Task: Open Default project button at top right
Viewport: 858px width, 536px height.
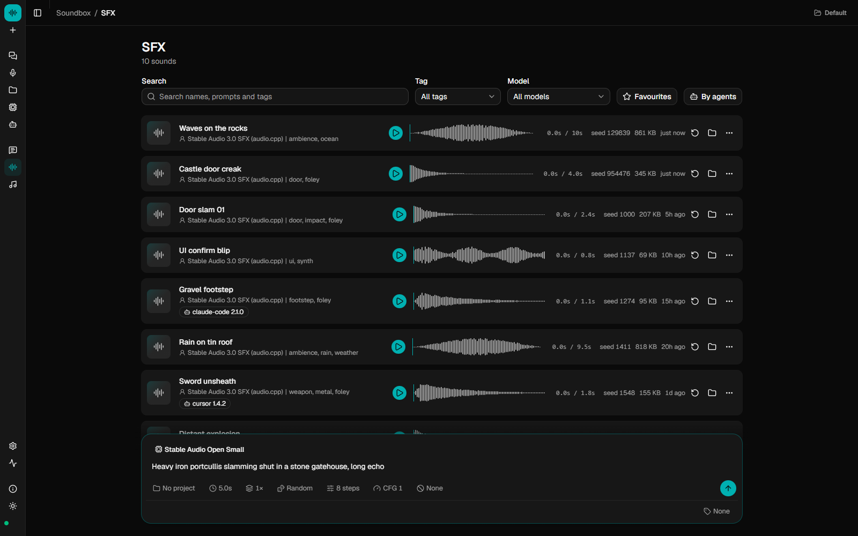Action: coord(830,13)
